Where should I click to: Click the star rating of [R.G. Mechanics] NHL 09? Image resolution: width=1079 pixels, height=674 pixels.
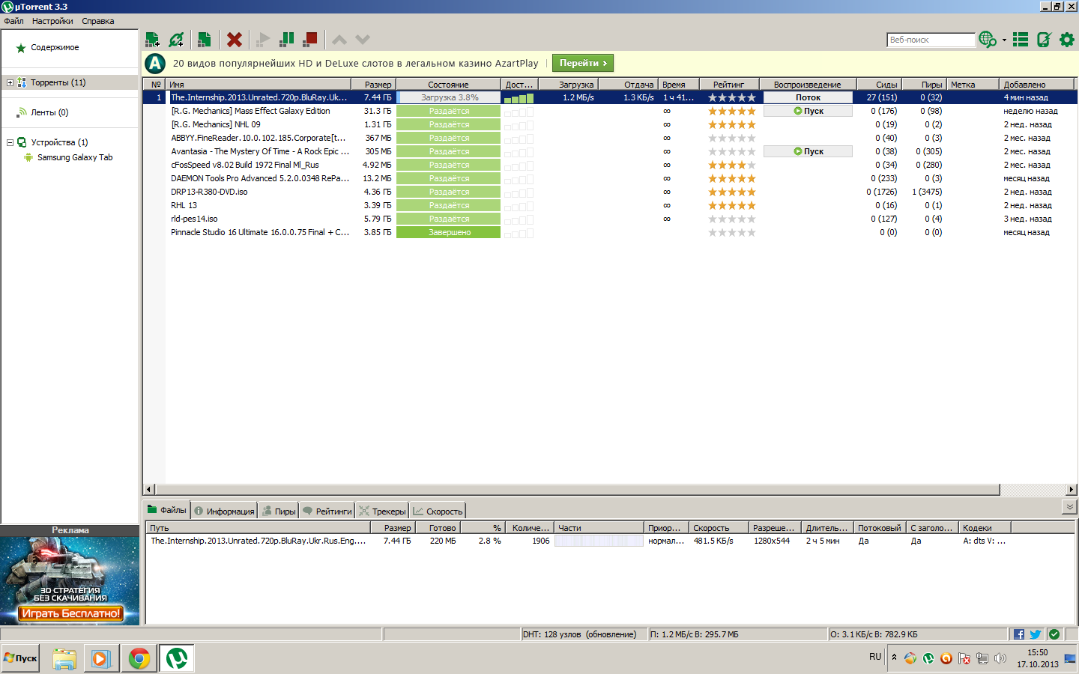click(732, 124)
